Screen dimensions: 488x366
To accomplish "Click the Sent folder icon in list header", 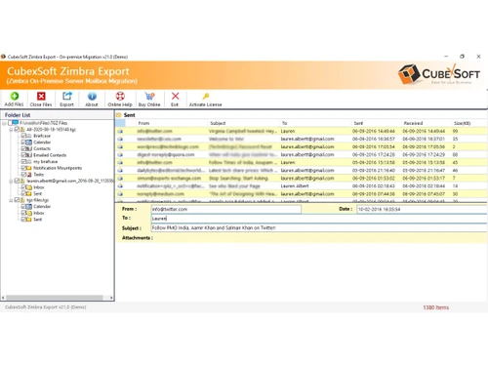I will [119, 115].
